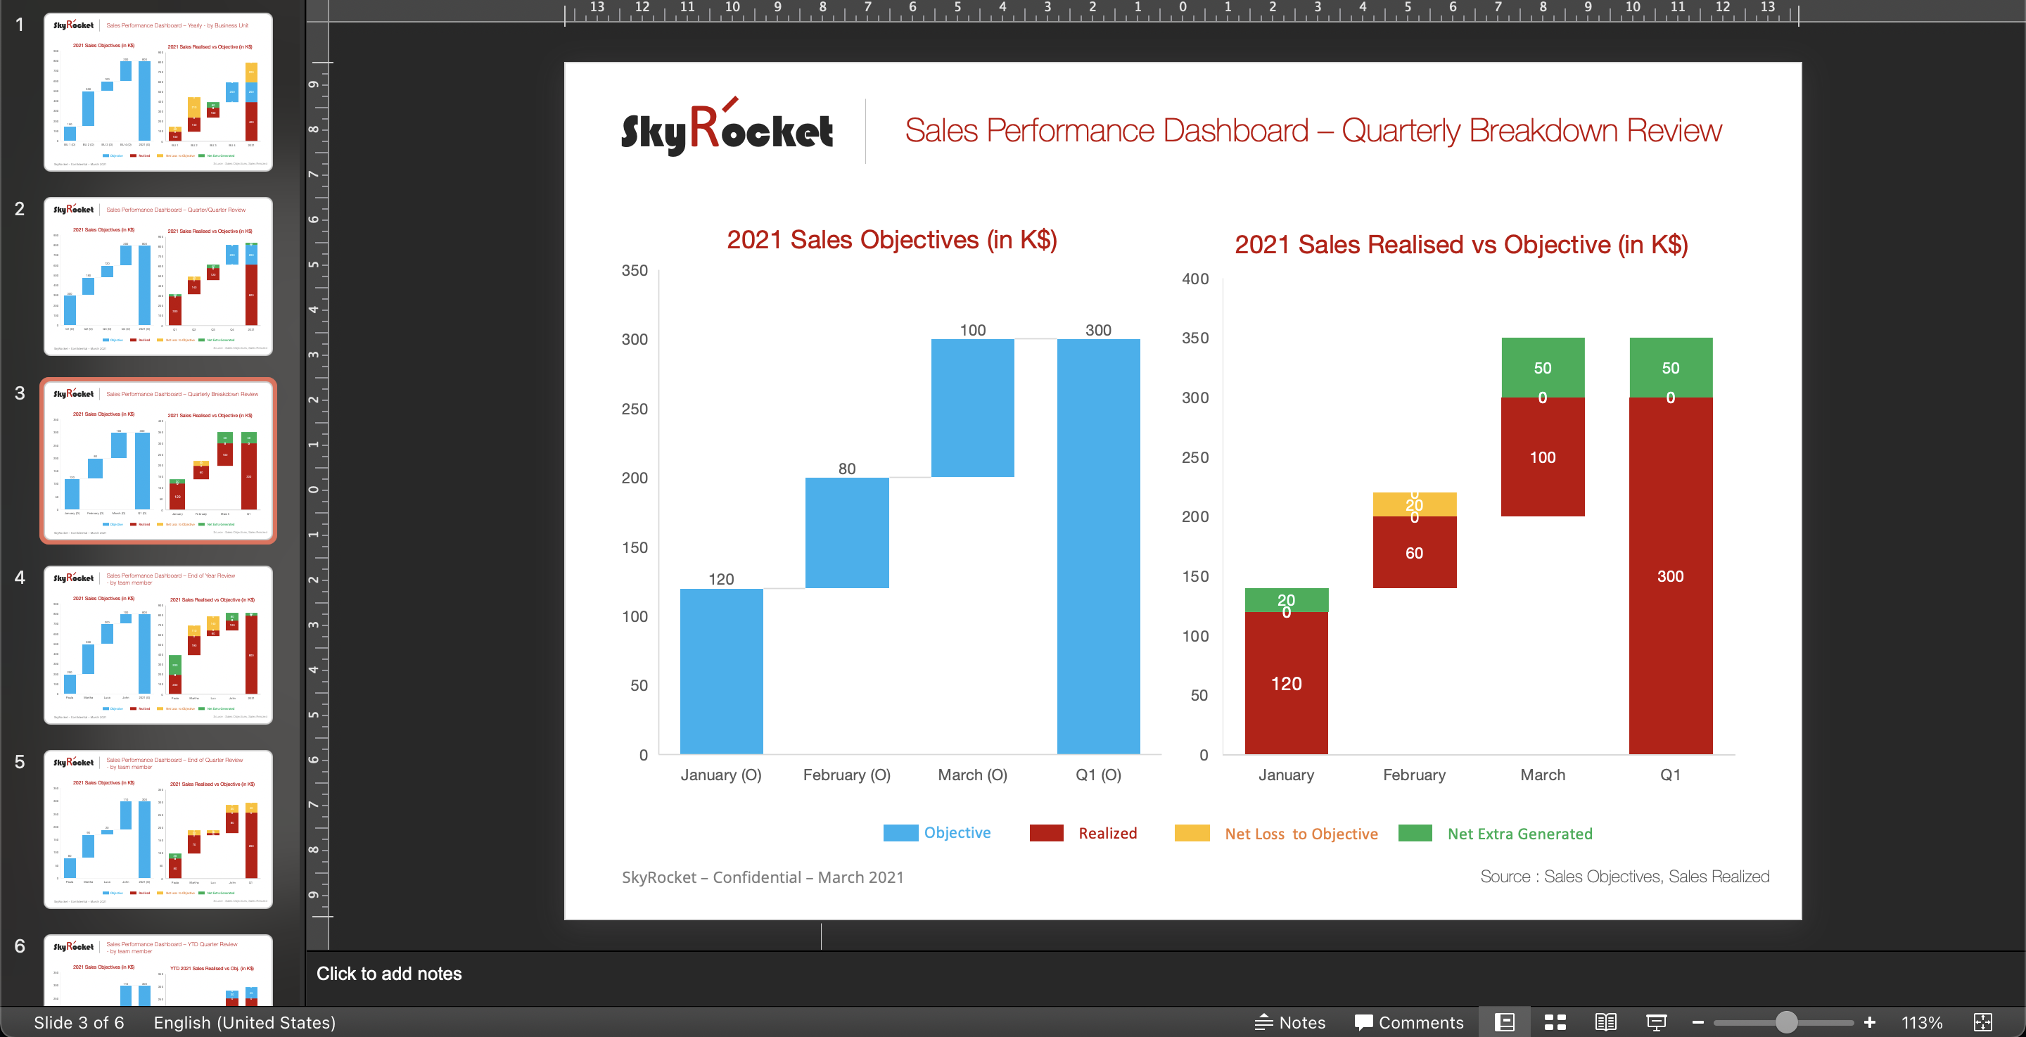Click the January (O) blue bar

click(721, 671)
